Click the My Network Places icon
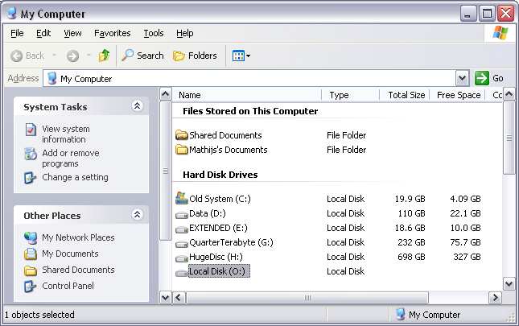Image resolution: width=519 pixels, height=326 pixels. (31, 237)
